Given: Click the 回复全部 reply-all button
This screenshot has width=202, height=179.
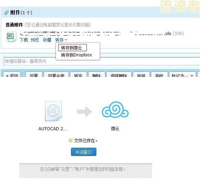Looking at the screenshot, I should click(x=56, y=75).
